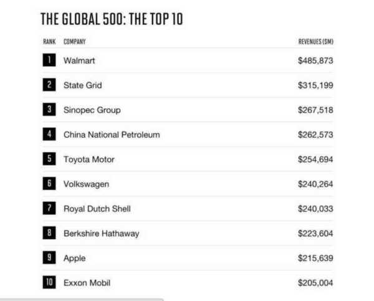Click the Walmart company name
374x301 pixels.
pos(79,61)
